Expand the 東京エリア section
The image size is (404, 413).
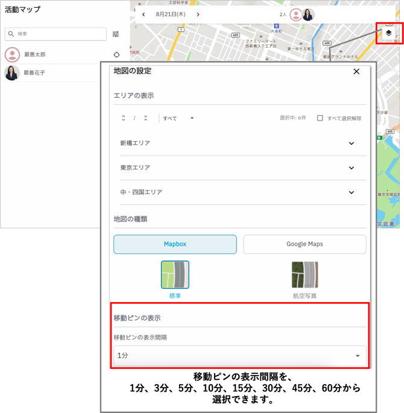tap(352, 168)
